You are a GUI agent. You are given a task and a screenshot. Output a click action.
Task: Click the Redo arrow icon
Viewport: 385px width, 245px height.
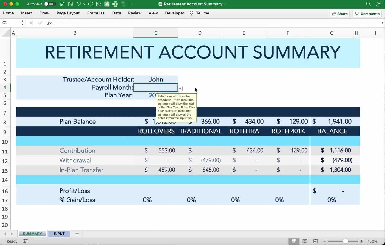click(90, 4)
